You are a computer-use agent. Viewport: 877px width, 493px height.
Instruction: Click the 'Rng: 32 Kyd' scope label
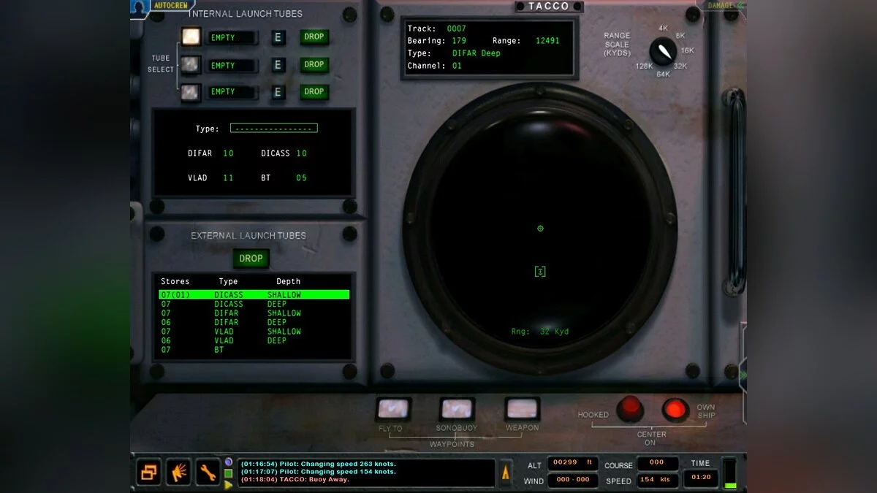[x=539, y=332]
